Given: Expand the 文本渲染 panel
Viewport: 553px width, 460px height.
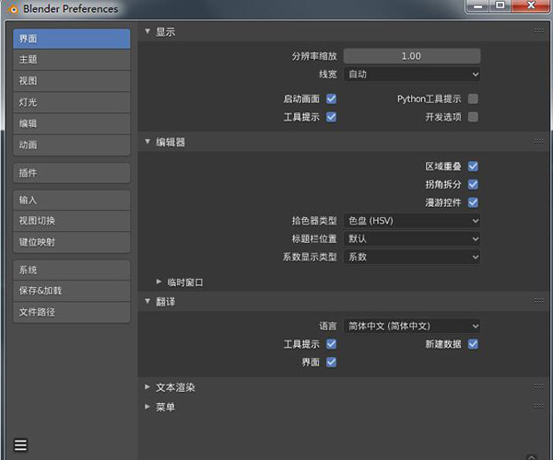Looking at the screenshot, I should pos(147,386).
